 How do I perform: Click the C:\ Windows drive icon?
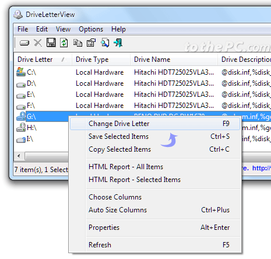pyautogui.click(x=21, y=72)
